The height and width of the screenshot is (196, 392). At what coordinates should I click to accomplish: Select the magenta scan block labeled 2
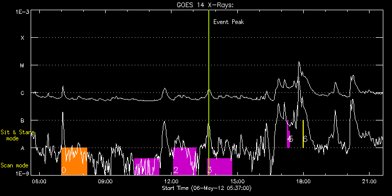coord(185,161)
